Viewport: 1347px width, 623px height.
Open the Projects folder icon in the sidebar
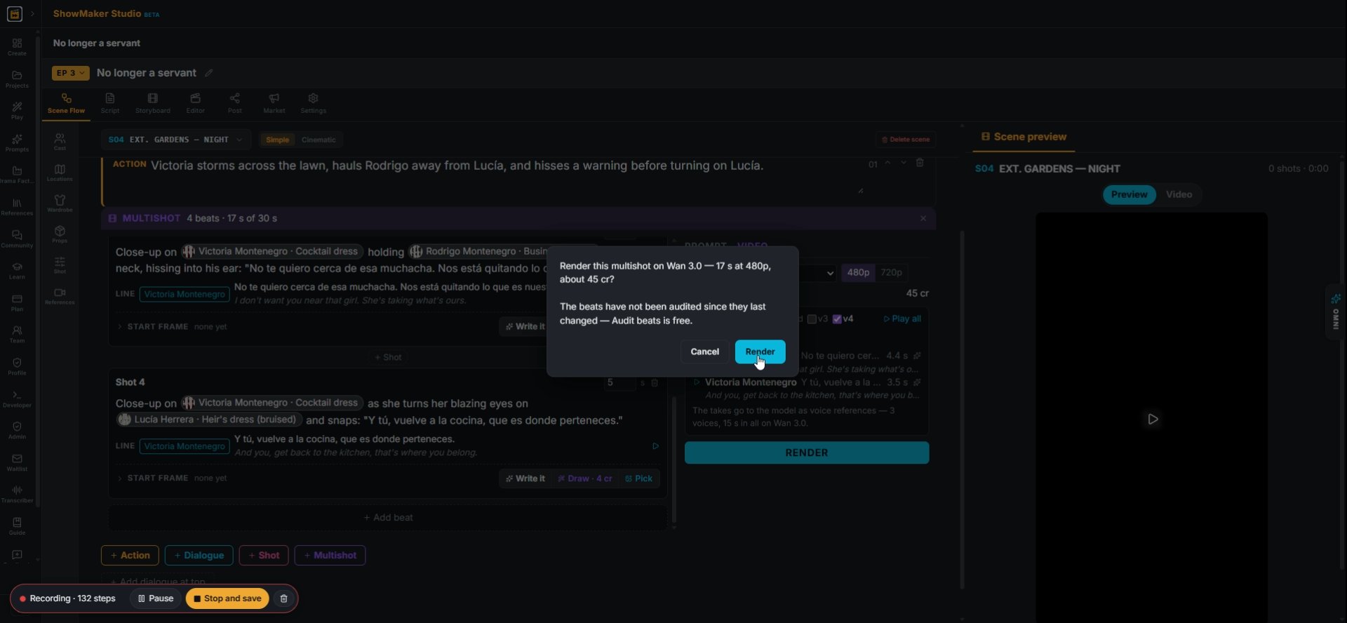(17, 79)
